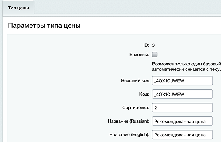This screenshot has width=221, height=142.
Task: Click the Возможен только один базовый note
Action: (187, 66)
